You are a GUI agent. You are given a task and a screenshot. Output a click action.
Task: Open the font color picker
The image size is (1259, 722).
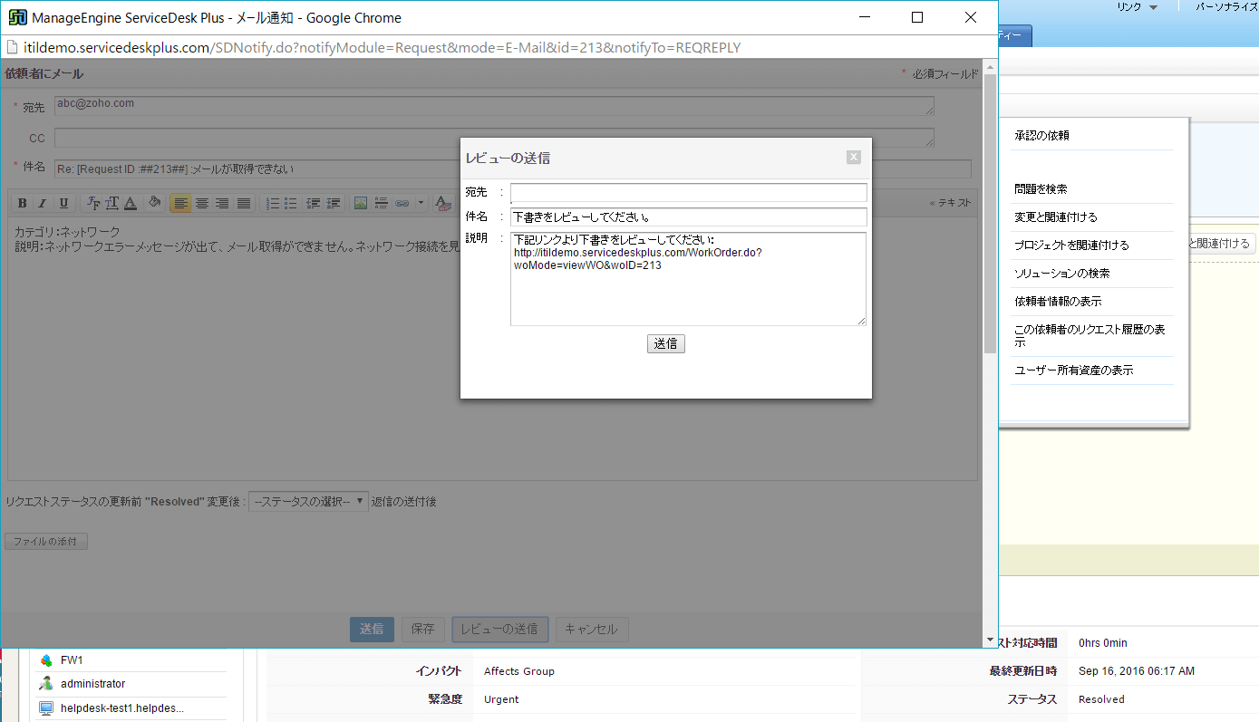click(x=131, y=203)
